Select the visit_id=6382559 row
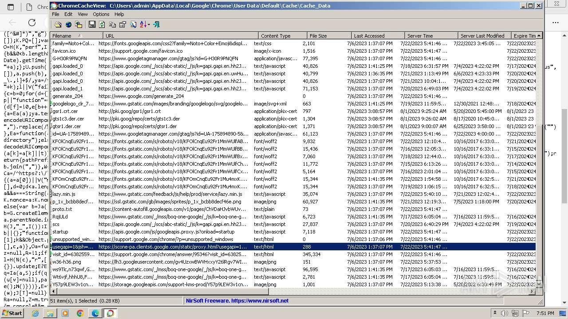The height and width of the screenshot is (319, 568). point(293,254)
